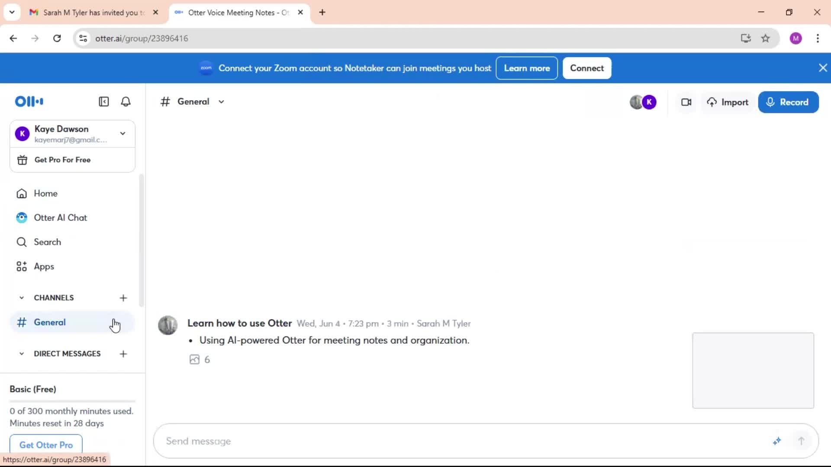Screen dimensions: 831x467
Task: Click the channel members avatars
Action: tap(643, 102)
